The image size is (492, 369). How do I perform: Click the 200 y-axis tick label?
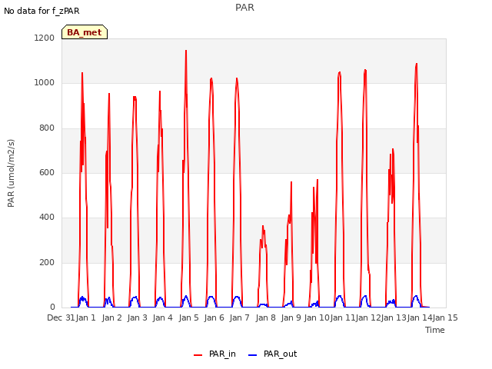pyautogui.click(x=47, y=262)
